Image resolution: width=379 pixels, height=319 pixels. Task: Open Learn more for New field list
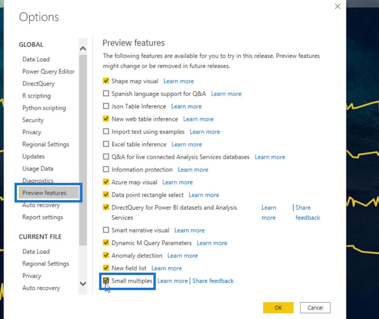[x=166, y=268]
